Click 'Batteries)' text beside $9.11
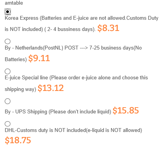Image resolution: width=163 pixels, height=149 pixels. point(16,59)
